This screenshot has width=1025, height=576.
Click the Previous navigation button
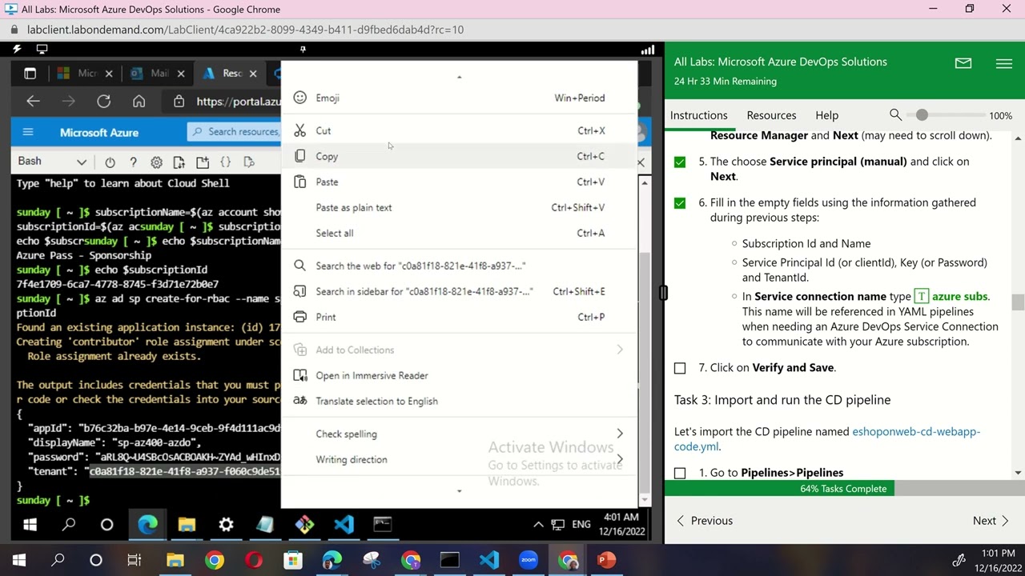pos(705,521)
